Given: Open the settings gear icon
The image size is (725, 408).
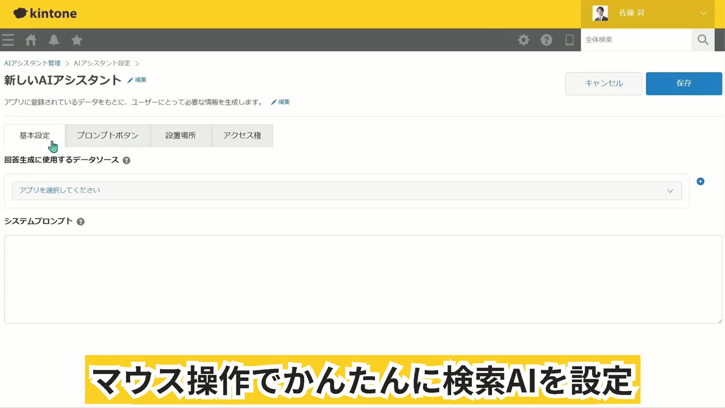Looking at the screenshot, I should pos(523,40).
